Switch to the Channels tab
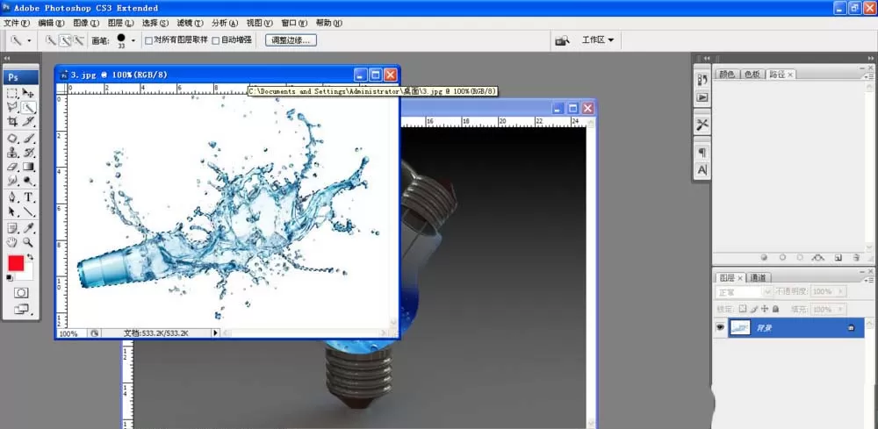 coord(759,277)
